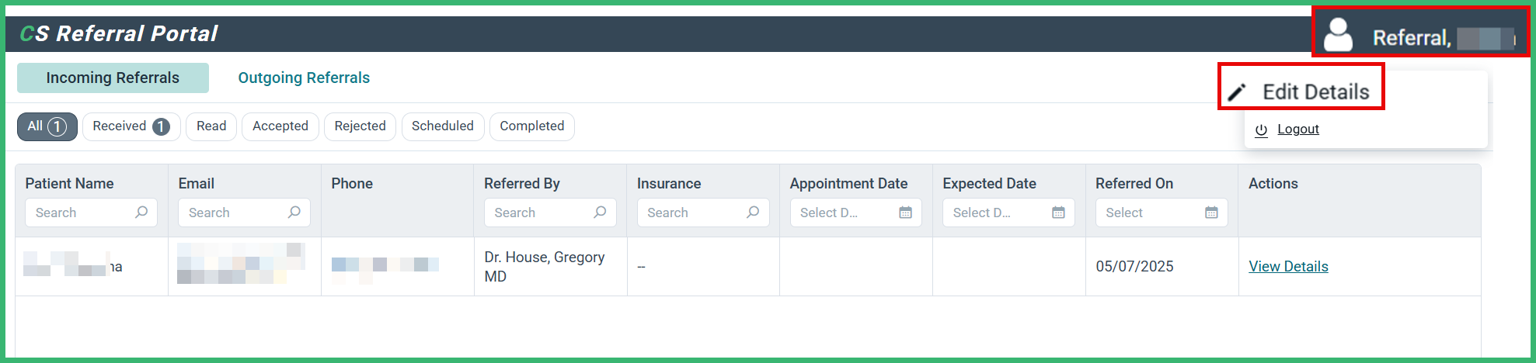Open the Referred On calendar icon
This screenshot has height=363, width=1536.
[x=1211, y=213]
